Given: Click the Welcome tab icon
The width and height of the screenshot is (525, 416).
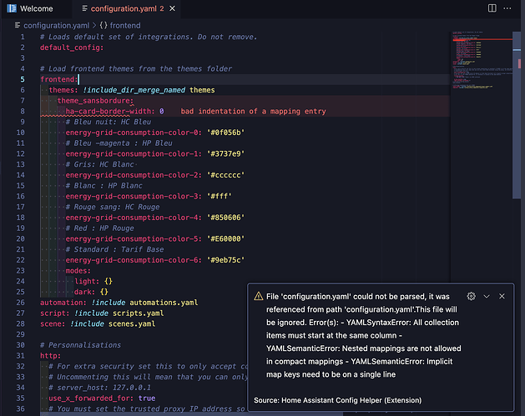Looking at the screenshot, I should (x=12, y=8).
